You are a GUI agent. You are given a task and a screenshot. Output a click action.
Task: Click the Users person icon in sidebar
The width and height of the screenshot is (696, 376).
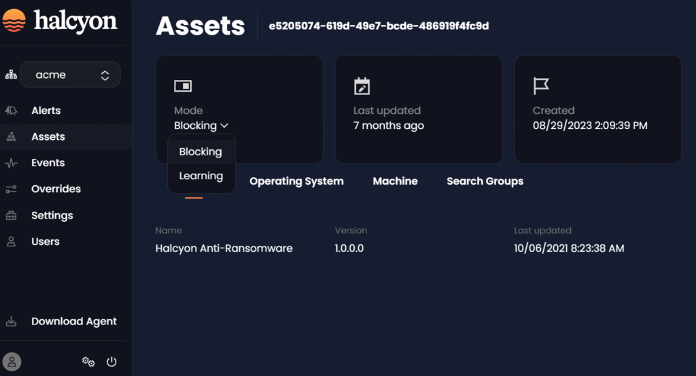[x=11, y=242]
